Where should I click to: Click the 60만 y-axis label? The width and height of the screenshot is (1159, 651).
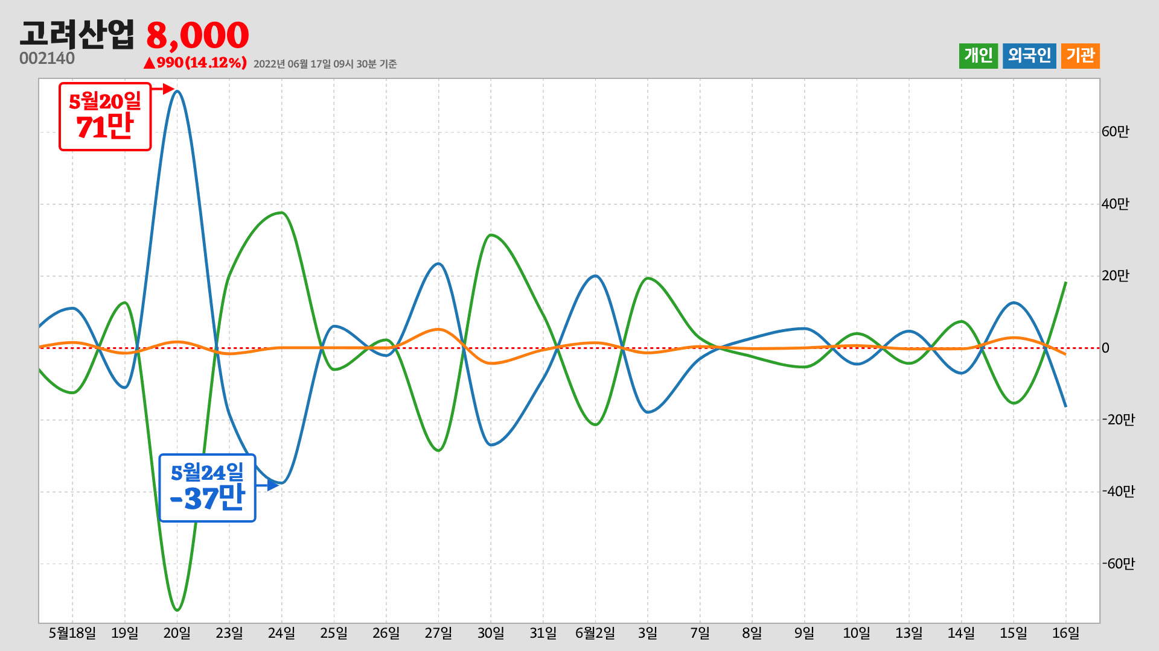point(1115,132)
